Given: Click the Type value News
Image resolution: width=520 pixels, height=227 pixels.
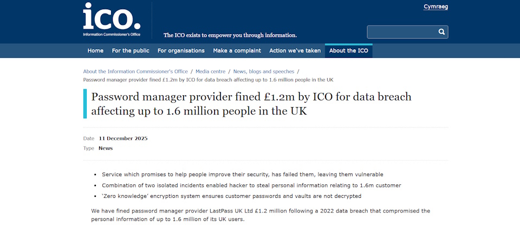Looking at the screenshot, I should pyautogui.click(x=106, y=148).
